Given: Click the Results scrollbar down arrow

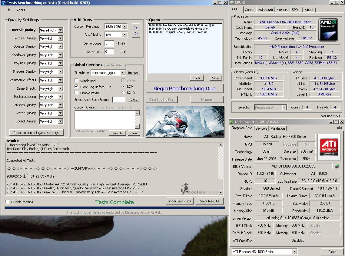Looking at the screenshot, I should 221,193.
